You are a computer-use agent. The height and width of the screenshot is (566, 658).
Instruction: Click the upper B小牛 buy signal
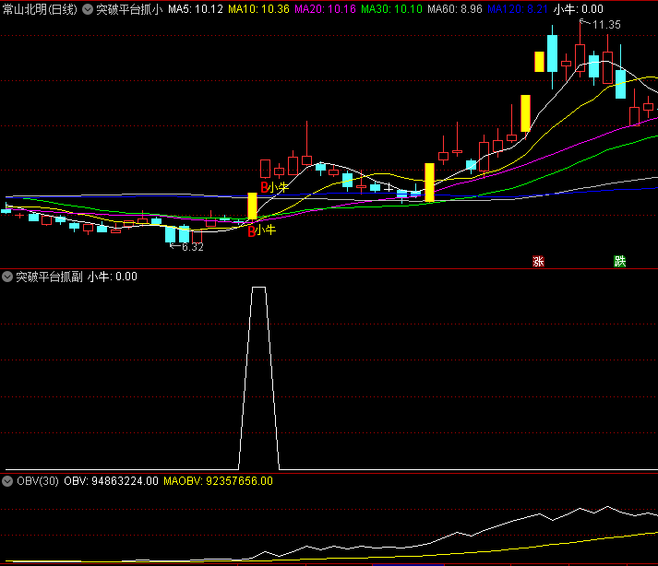click(x=275, y=187)
